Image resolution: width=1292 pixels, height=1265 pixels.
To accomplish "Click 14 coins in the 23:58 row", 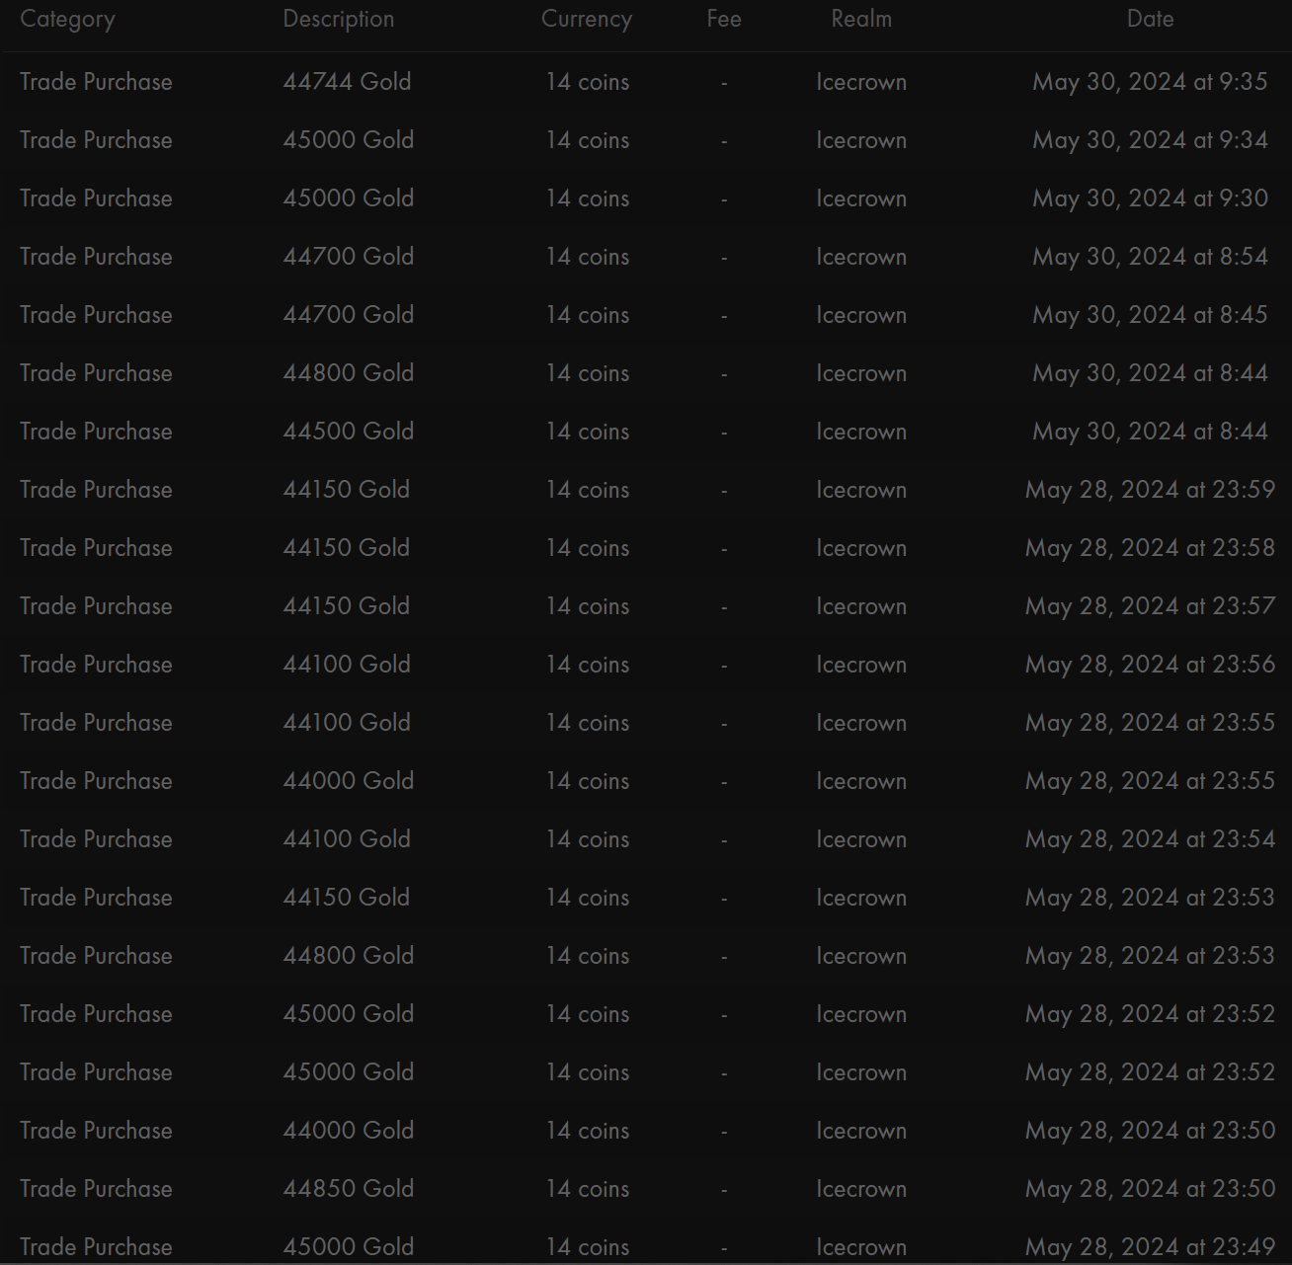I will (x=588, y=548).
